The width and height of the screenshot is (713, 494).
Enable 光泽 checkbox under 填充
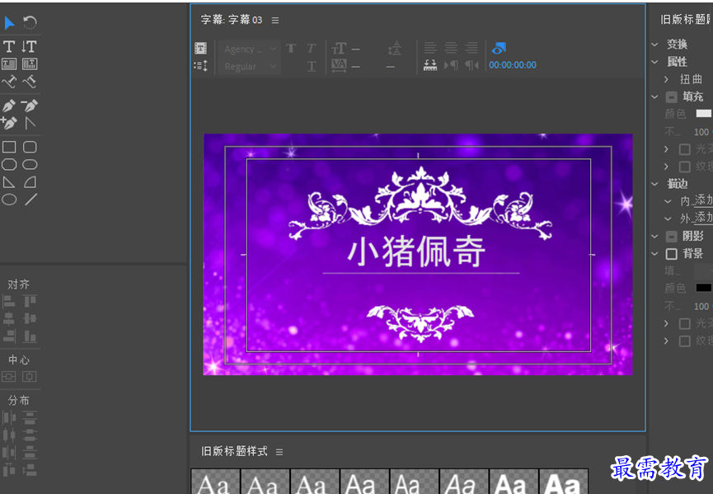(x=684, y=148)
